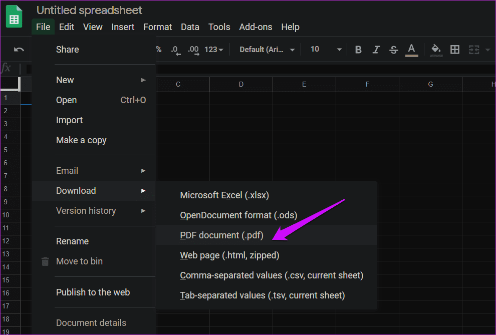The width and height of the screenshot is (496, 335).
Task: Choose Open in the File menu
Action: [94, 100]
